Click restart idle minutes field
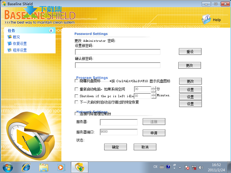 click(x=143, y=89)
